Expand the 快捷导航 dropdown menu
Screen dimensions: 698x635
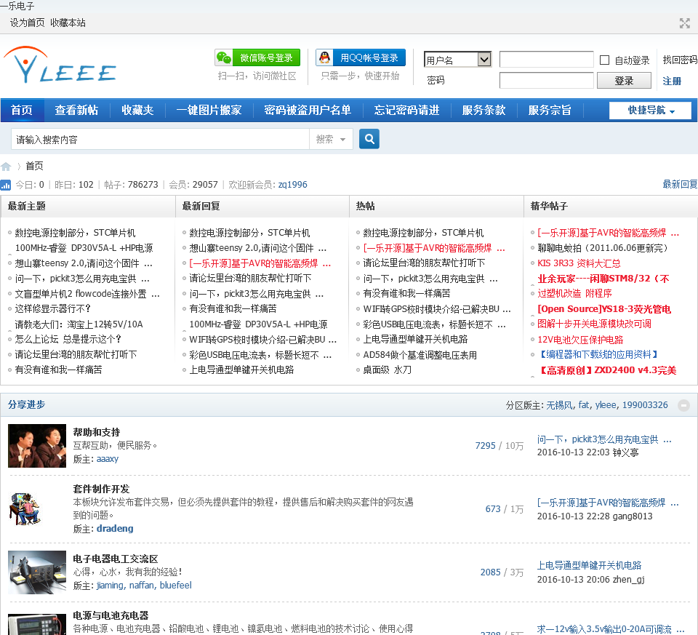(x=651, y=111)
